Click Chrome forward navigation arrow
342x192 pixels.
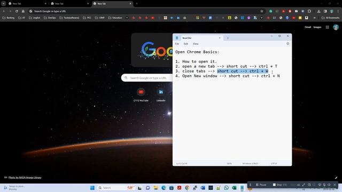10,11
